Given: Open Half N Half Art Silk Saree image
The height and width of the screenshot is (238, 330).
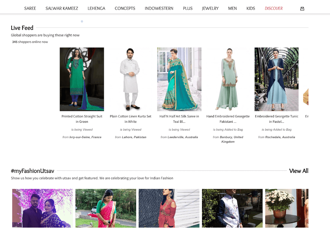Looking at the screenshot, I should (179, 79).
